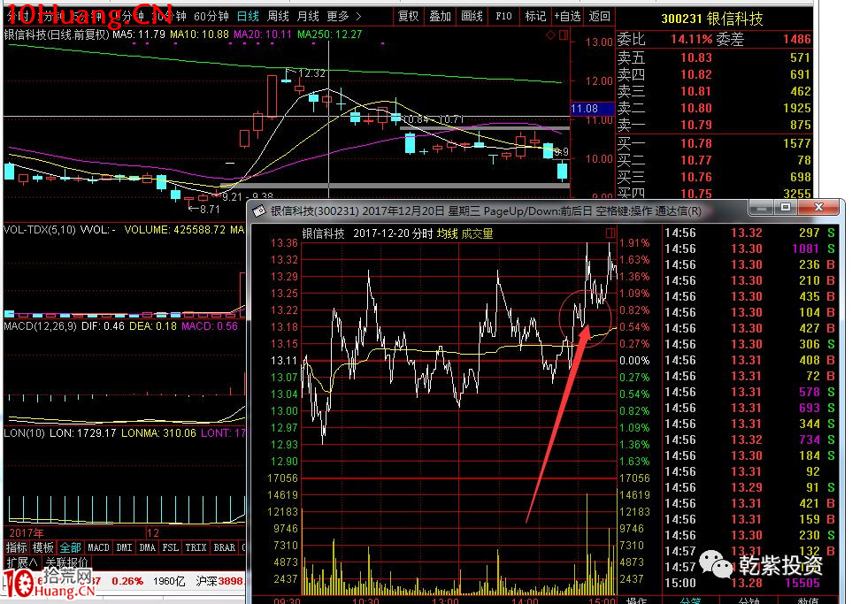Activate the 画线 drawing tool button
This screenshot has width=852, height=604.
pos(472,16)
